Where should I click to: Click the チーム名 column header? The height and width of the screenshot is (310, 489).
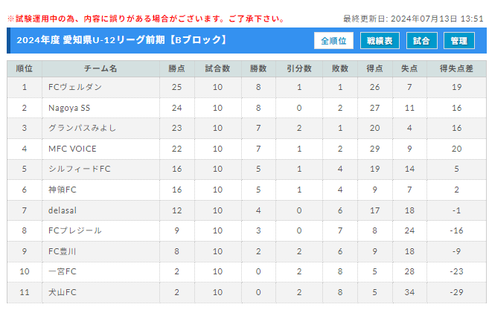(x=100, y=68)
